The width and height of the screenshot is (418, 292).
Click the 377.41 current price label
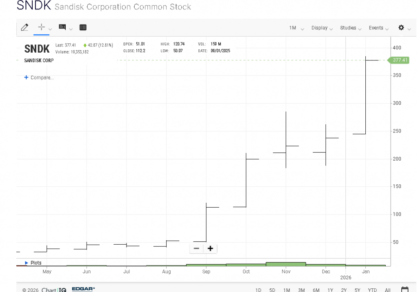coord(400,60)
